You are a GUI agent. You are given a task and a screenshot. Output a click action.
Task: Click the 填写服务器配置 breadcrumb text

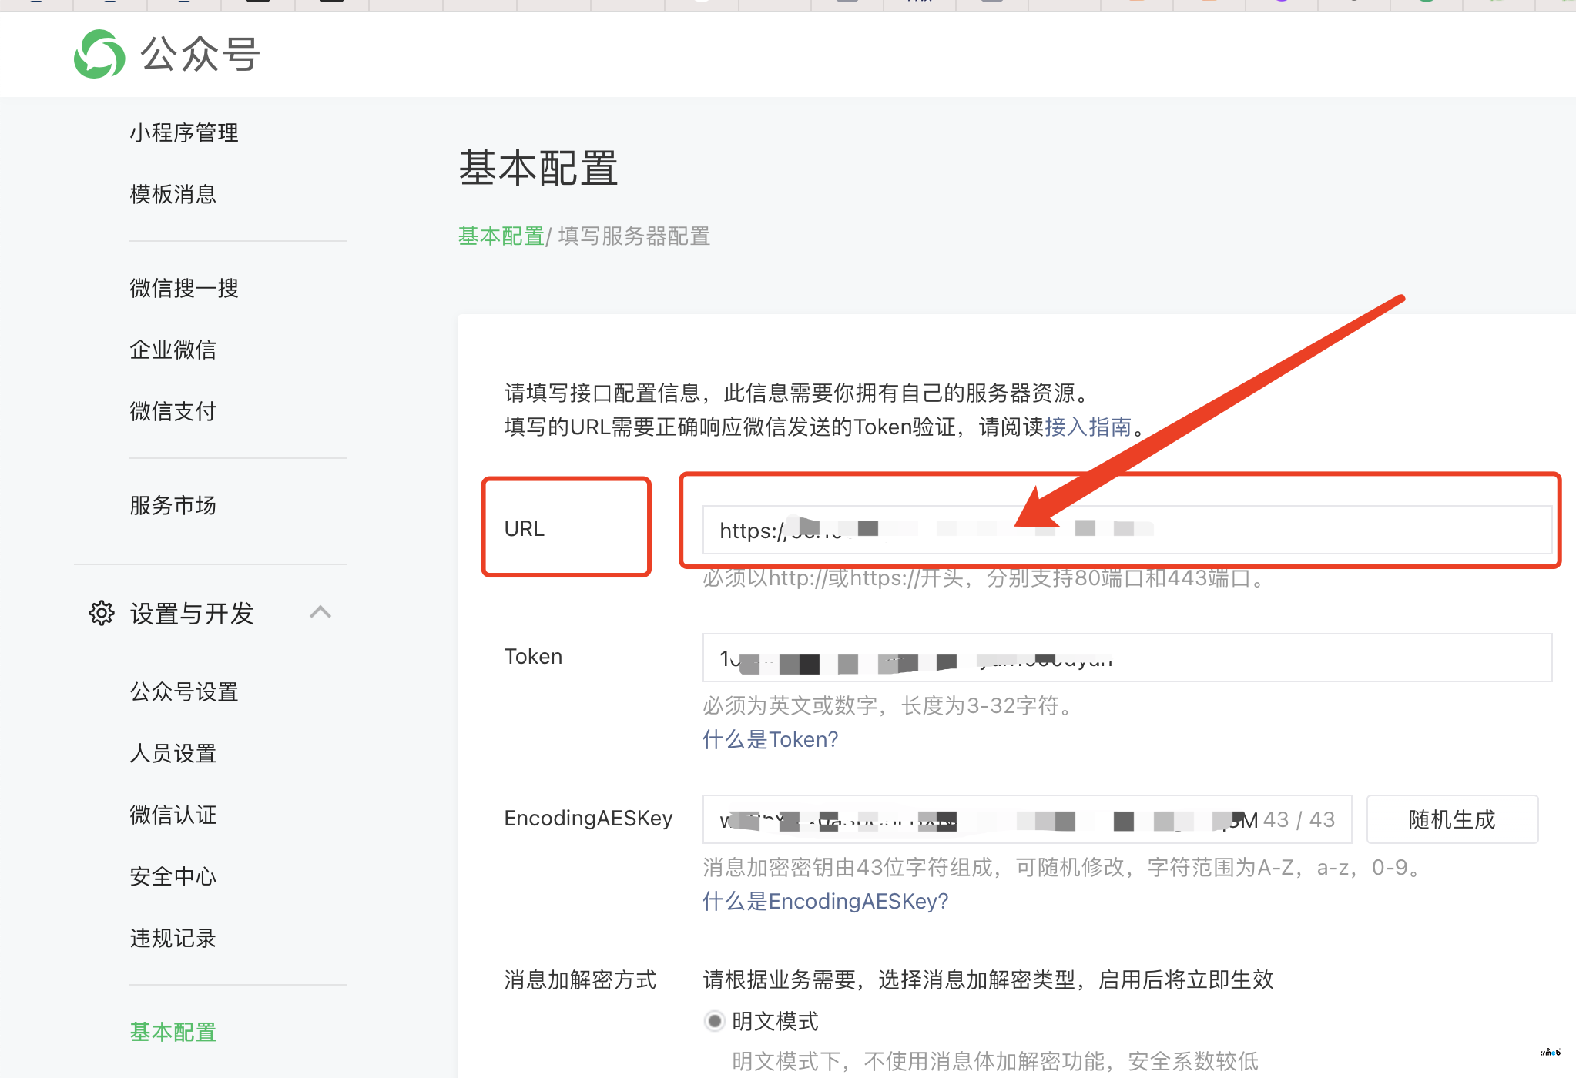tap(635, 236)
